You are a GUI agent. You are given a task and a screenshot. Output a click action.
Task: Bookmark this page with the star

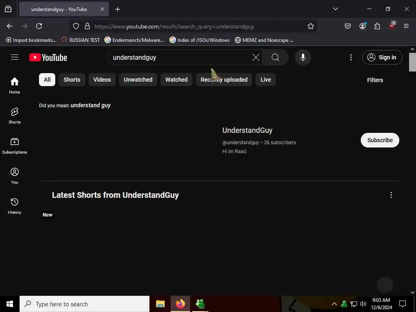click(311, 26)
